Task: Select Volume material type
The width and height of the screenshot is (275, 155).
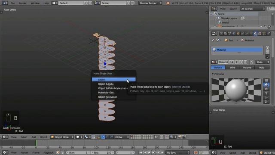Action: pyautogui.click(x=247, y=68)
